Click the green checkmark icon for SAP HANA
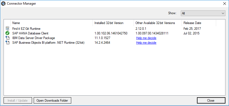229x106 pixels. (x=7, y=33)
